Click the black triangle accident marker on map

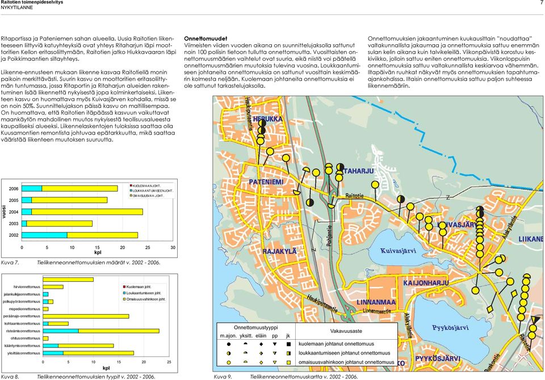click(536, 319)
